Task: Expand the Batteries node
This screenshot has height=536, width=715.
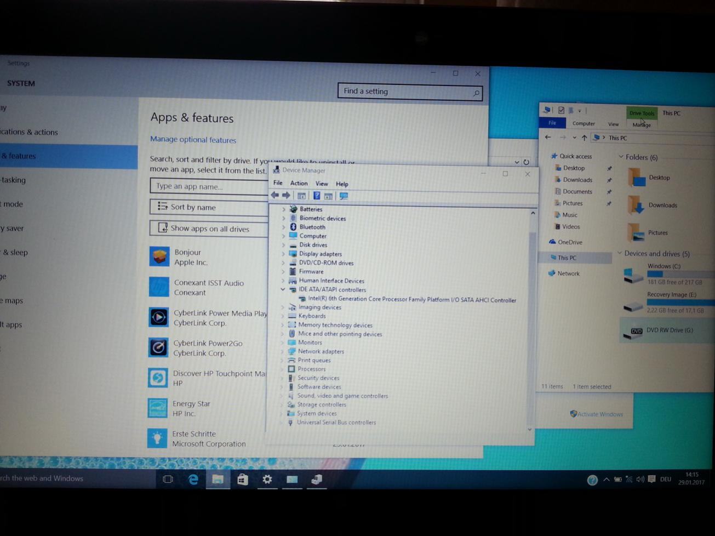Action: 284,209
